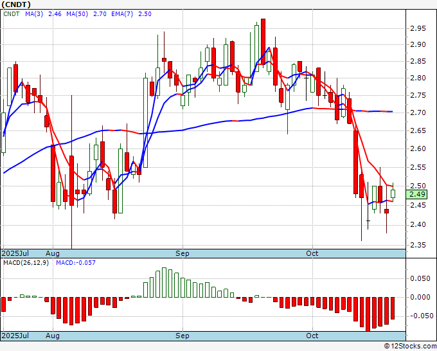Viewport: 437px width, 351px height.
Task: Click the 2.95 price axis label
Action: click(x=418, y=28)
